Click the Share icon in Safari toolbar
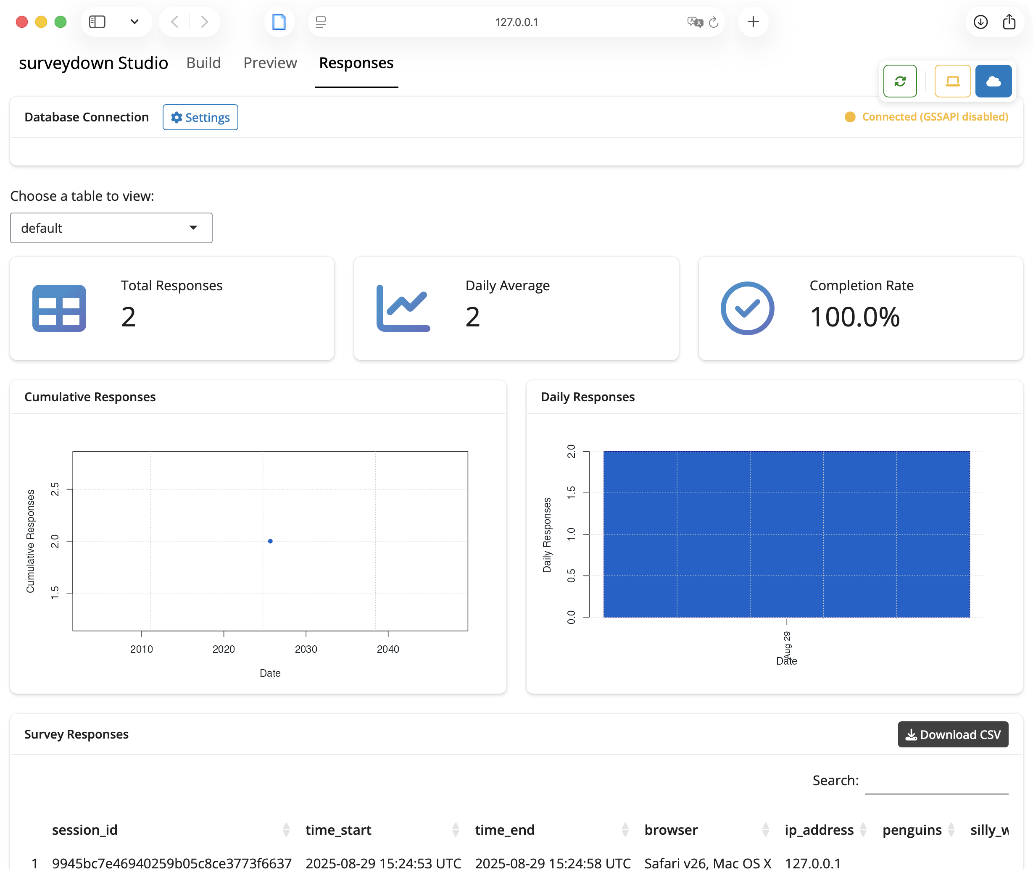This screenshot has height=873, width=1033. click(1009, 22)
